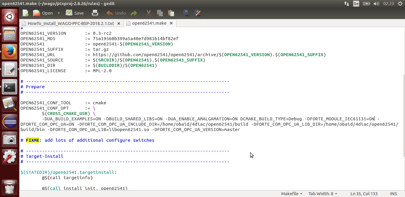This screenshot has width=405, height=197.
Task: Open Firefox web browser
Action: 10,52
